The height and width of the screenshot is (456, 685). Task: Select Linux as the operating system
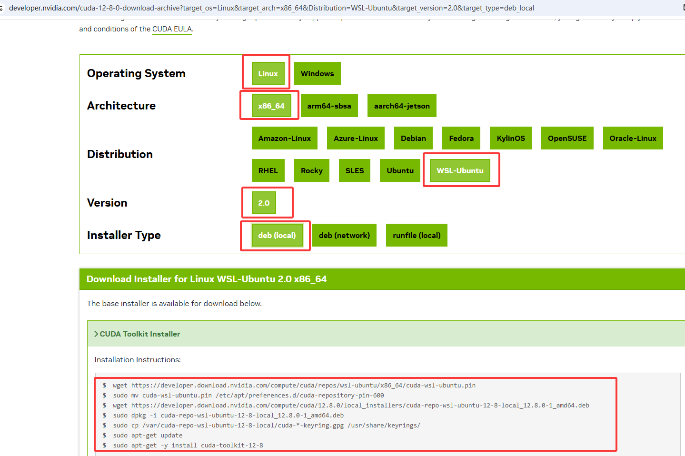coord(268,73)
